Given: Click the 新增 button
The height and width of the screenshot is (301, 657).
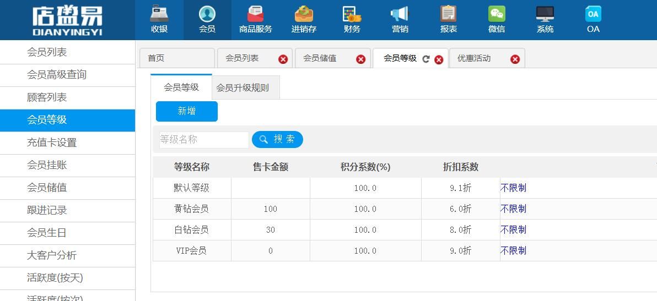Looking at the screenshot, I should (x=187, y=111).
